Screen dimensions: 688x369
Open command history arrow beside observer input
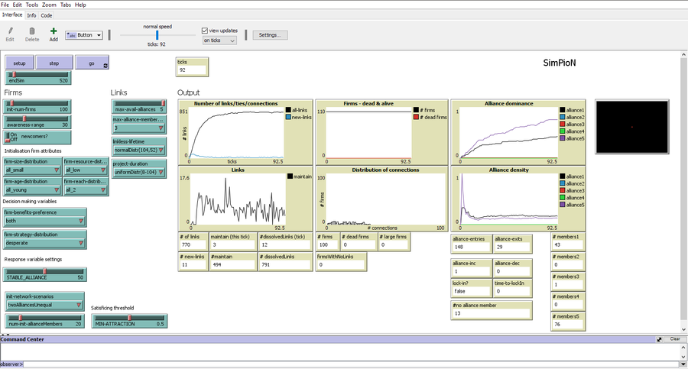point(683,364)
